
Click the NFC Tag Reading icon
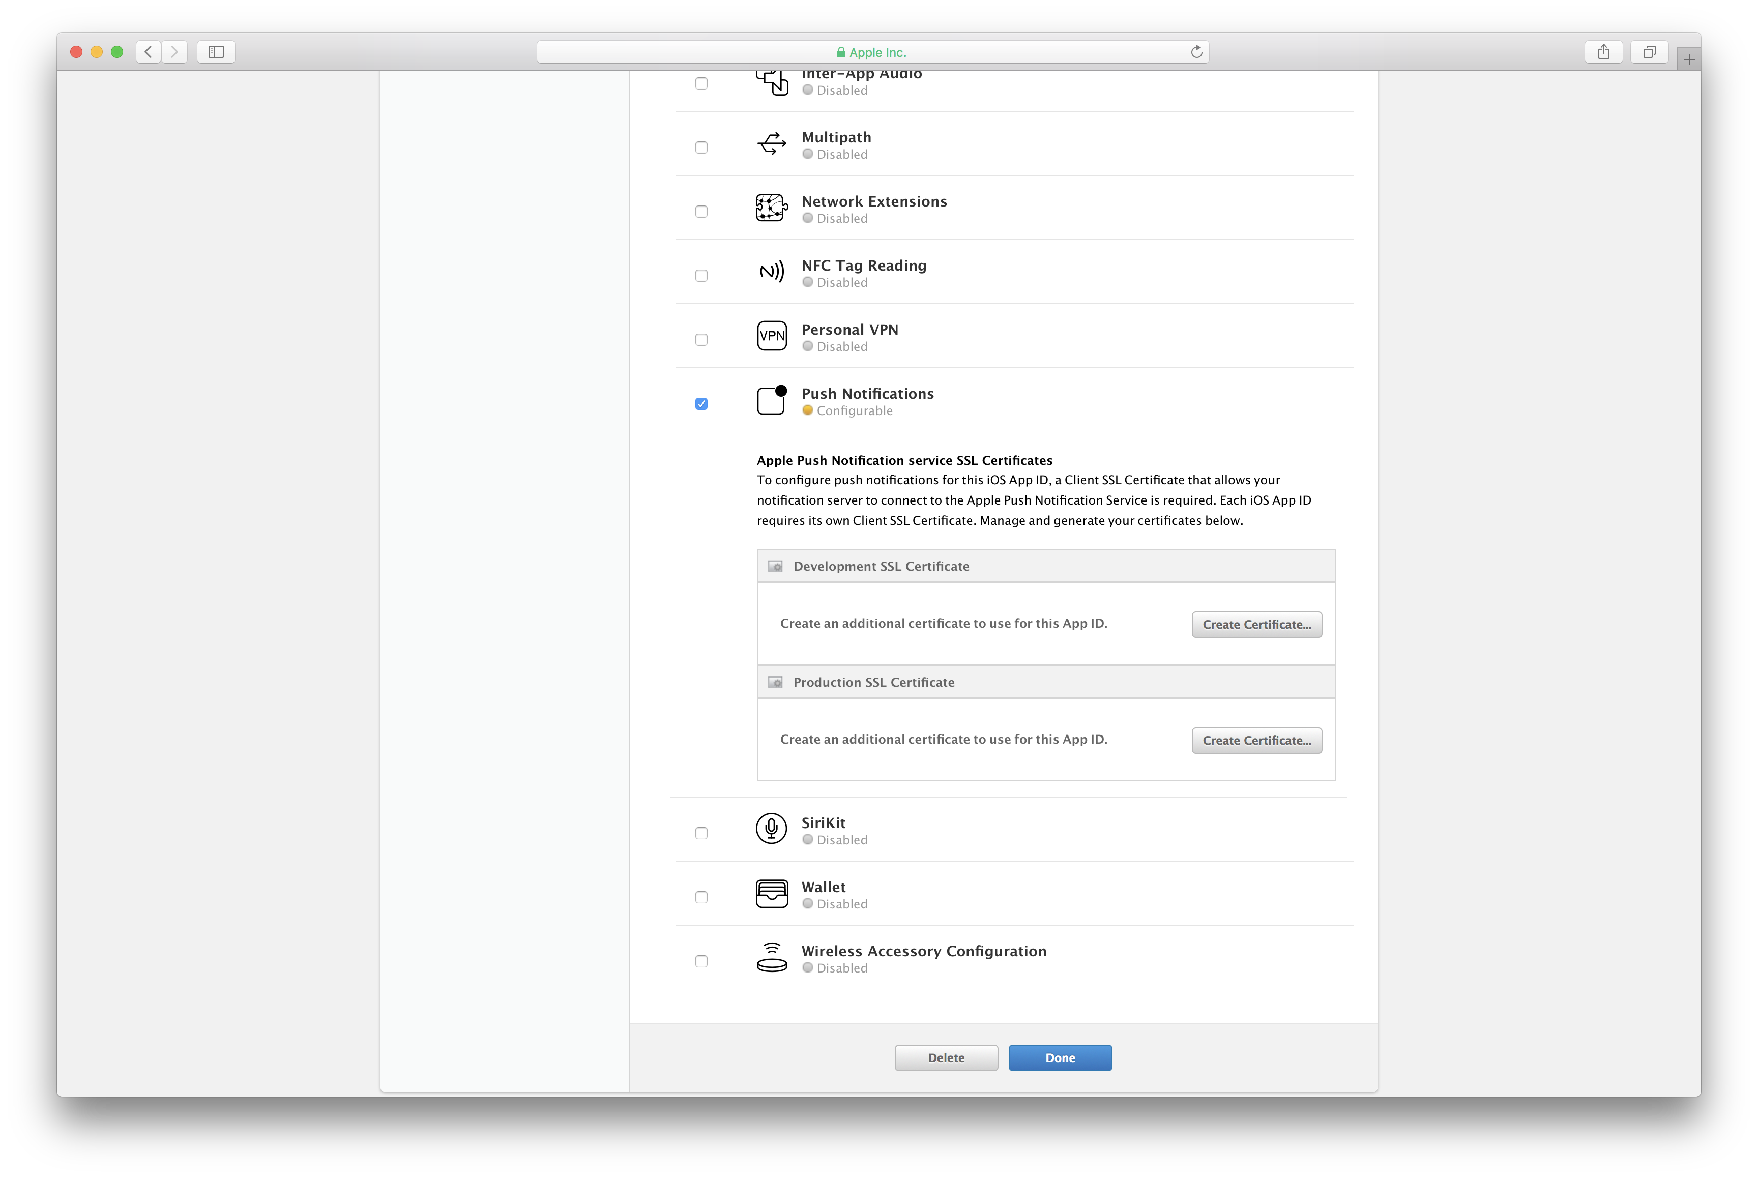pyautogui.click(x=772, y=271)
